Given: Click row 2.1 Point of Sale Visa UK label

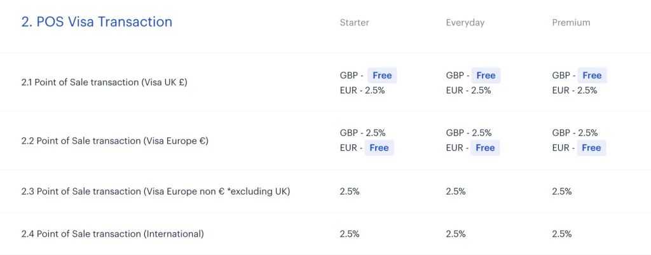Looking at the screenshot, I should pyautogui.click(x=104, y=82).
